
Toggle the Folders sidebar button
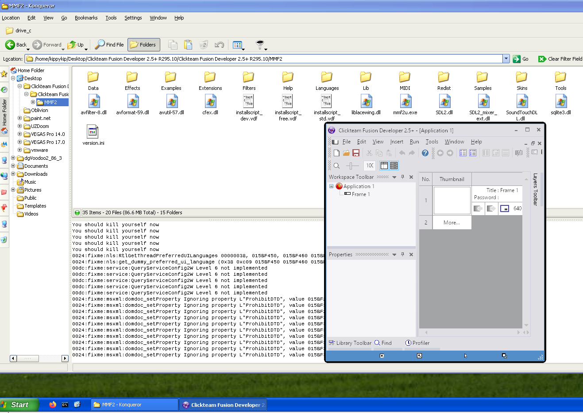click(x=143, y=45)
